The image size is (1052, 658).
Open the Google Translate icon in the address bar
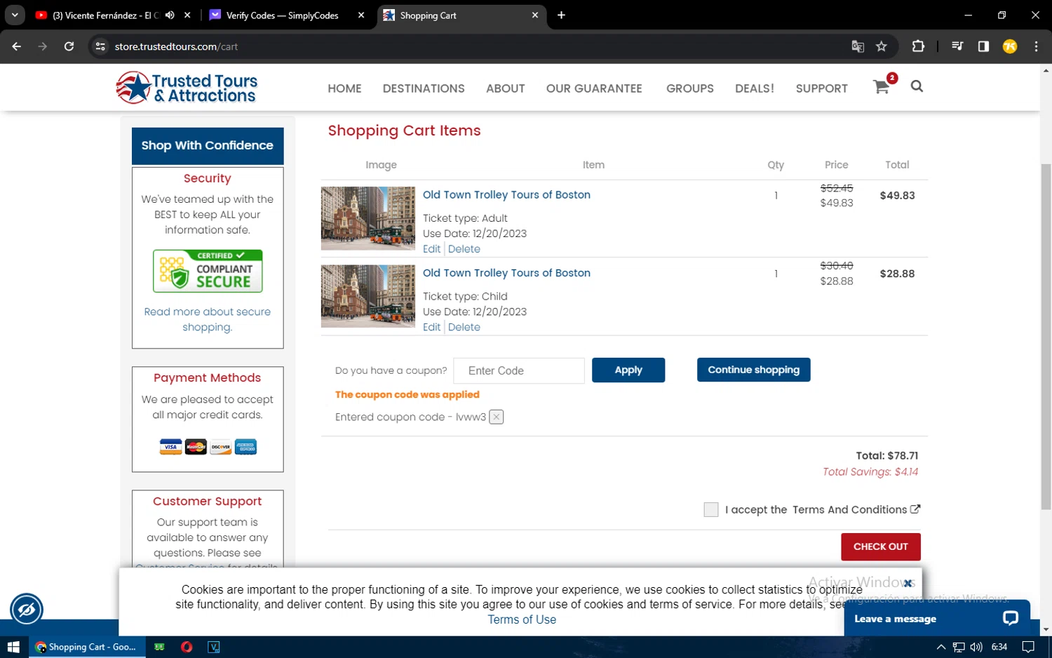point(858,46)
